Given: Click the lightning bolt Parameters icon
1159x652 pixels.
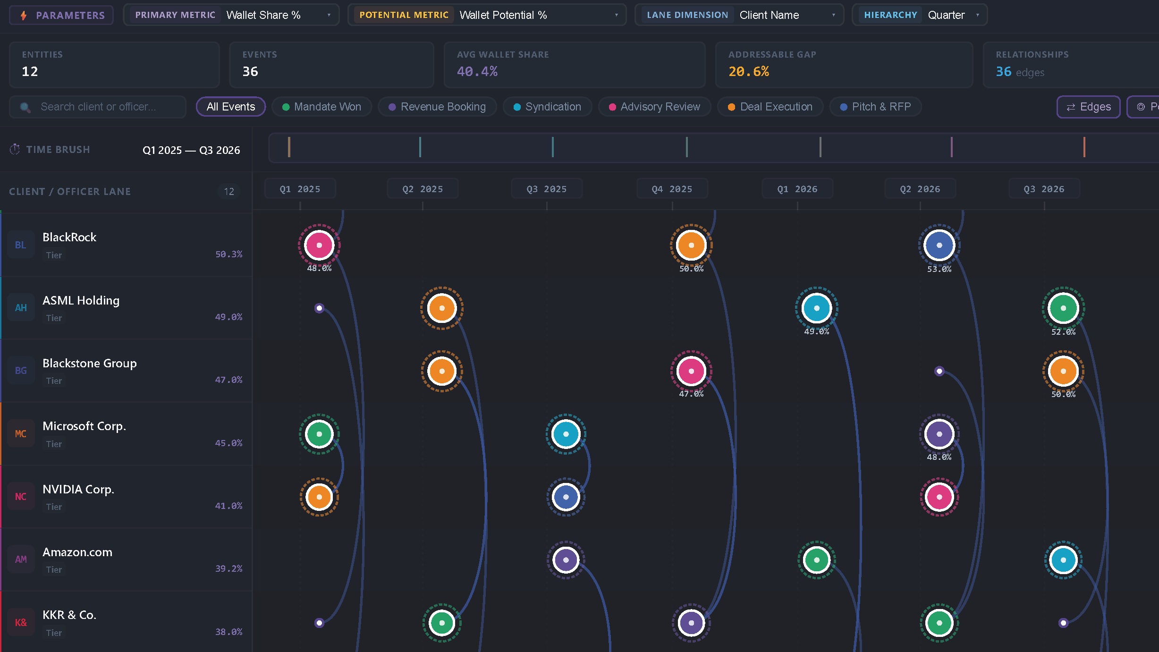Looking at the screenshot, I should click(x=24, y=15).
